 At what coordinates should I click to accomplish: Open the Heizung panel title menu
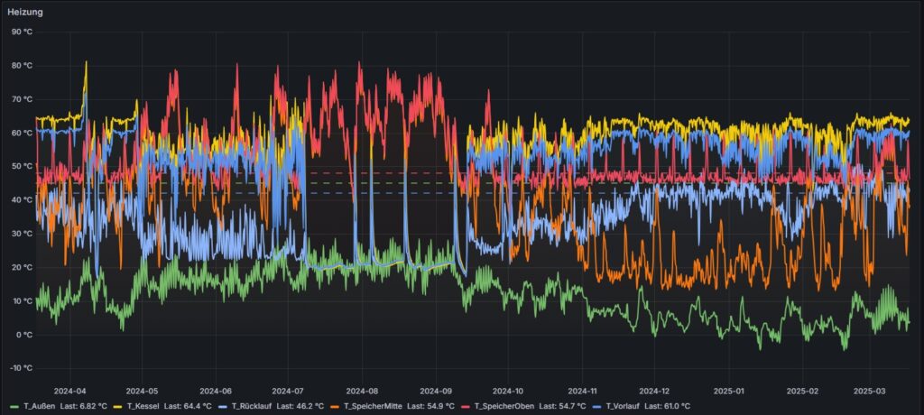(25, 12)
